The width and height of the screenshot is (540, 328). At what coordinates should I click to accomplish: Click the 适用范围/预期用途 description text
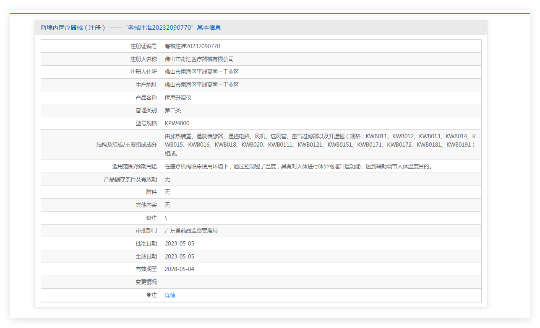click(298, 166)
